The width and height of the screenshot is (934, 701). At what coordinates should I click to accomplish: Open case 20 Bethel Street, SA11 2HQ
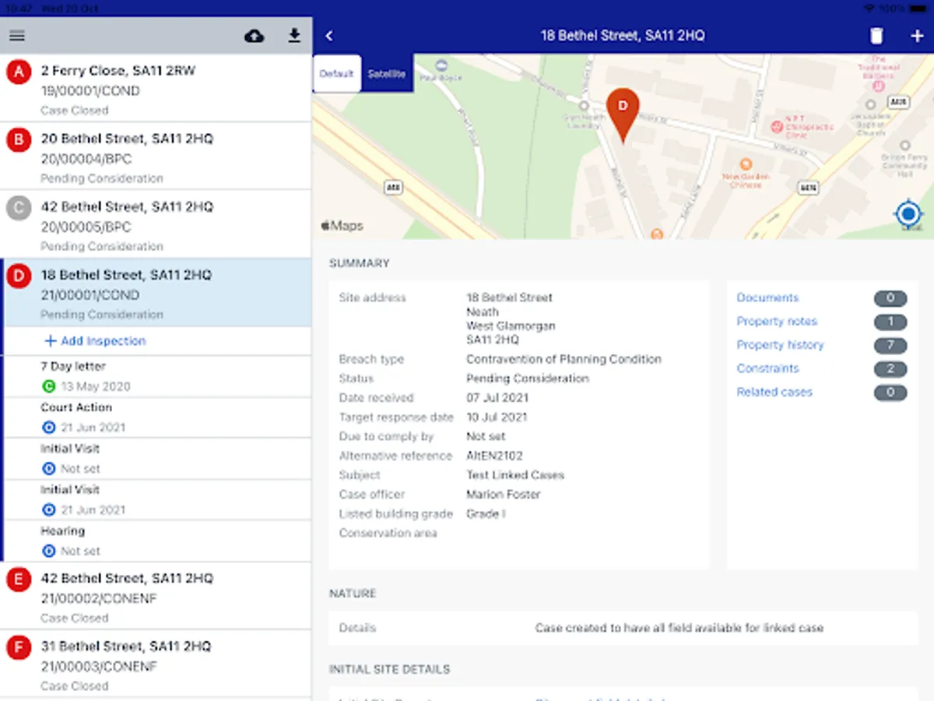coord(156,156)
